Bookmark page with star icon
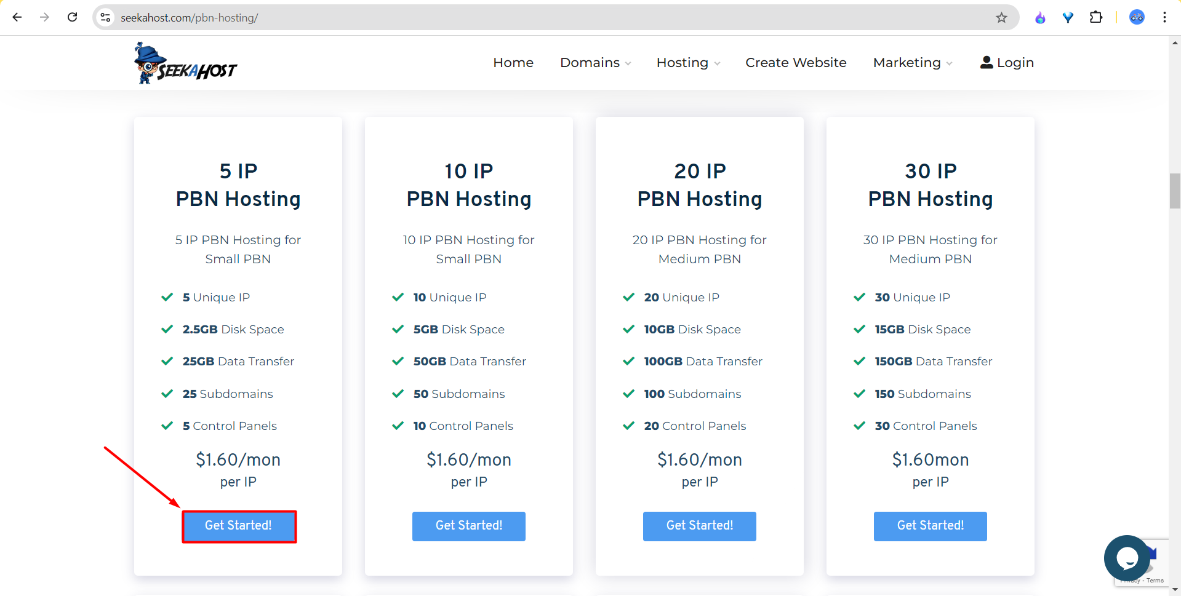The width and height of the screenshot is (1181, 596). coord(1001,18)
